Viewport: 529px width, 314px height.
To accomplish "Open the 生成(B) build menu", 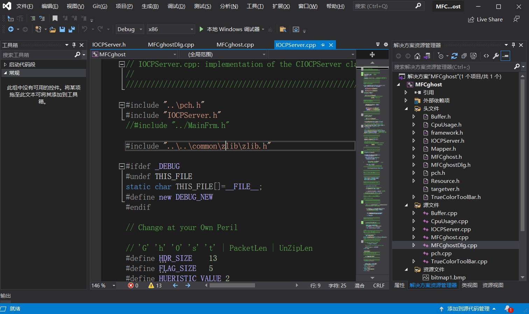I will coord(150,6).
